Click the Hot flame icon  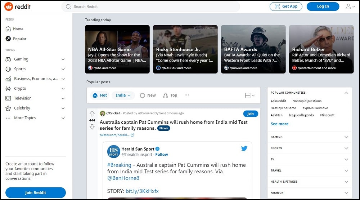pos(95,95)
